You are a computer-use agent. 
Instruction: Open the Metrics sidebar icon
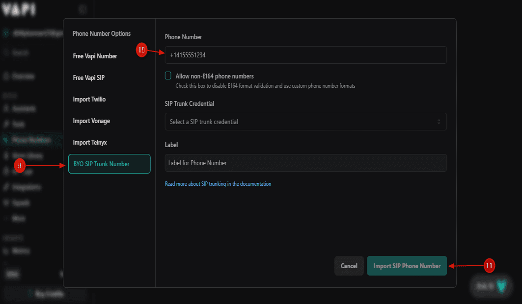pos(5,251)
